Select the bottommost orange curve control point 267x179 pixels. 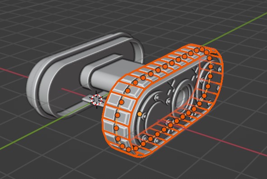coord(129,150)
